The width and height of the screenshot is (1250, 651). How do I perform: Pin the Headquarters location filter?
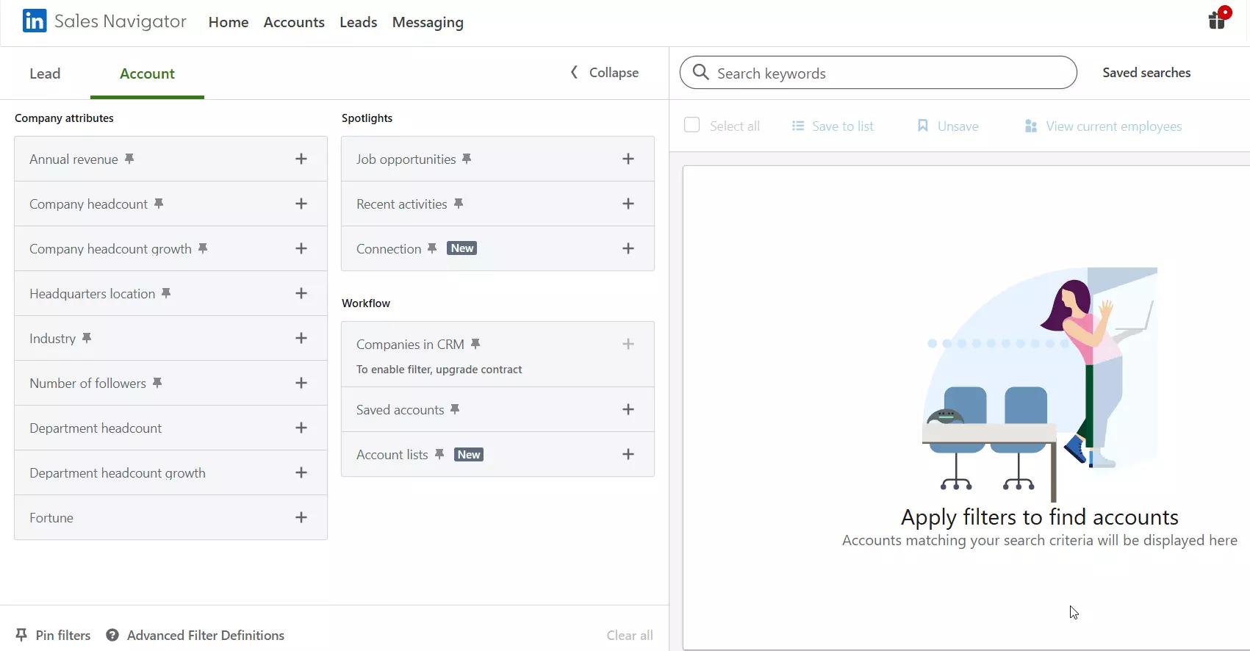166,293
